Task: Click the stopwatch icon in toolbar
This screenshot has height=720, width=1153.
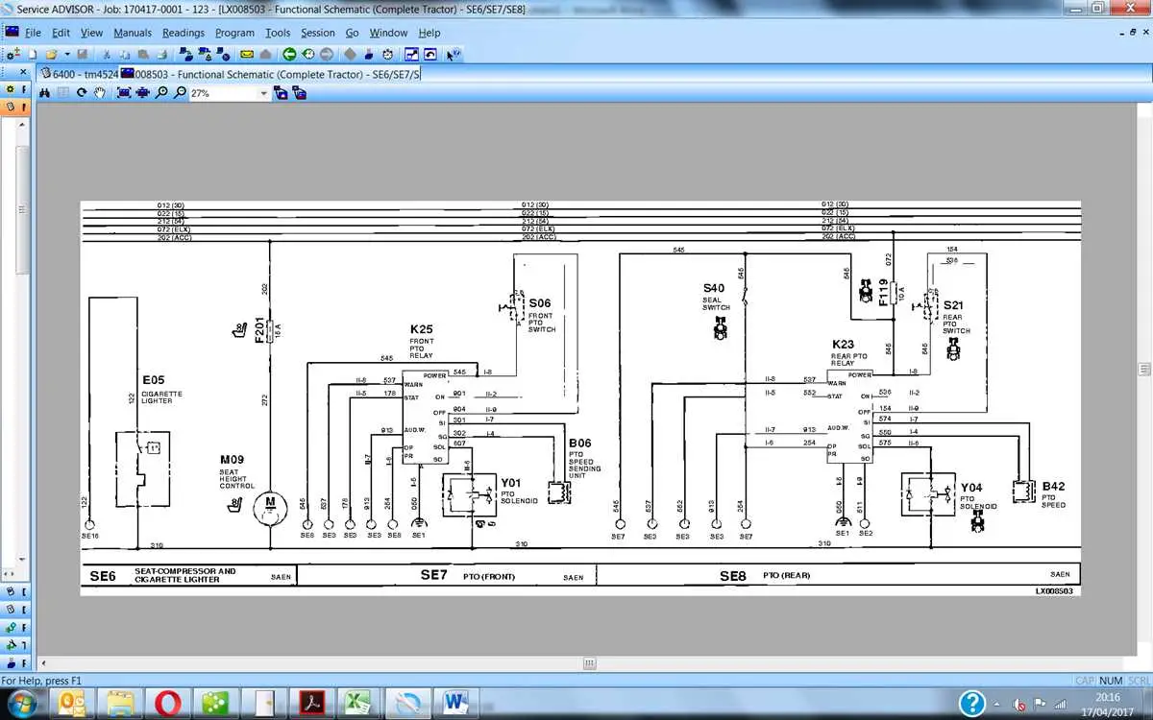Action: pyautogui.click(x=387, y=54)
